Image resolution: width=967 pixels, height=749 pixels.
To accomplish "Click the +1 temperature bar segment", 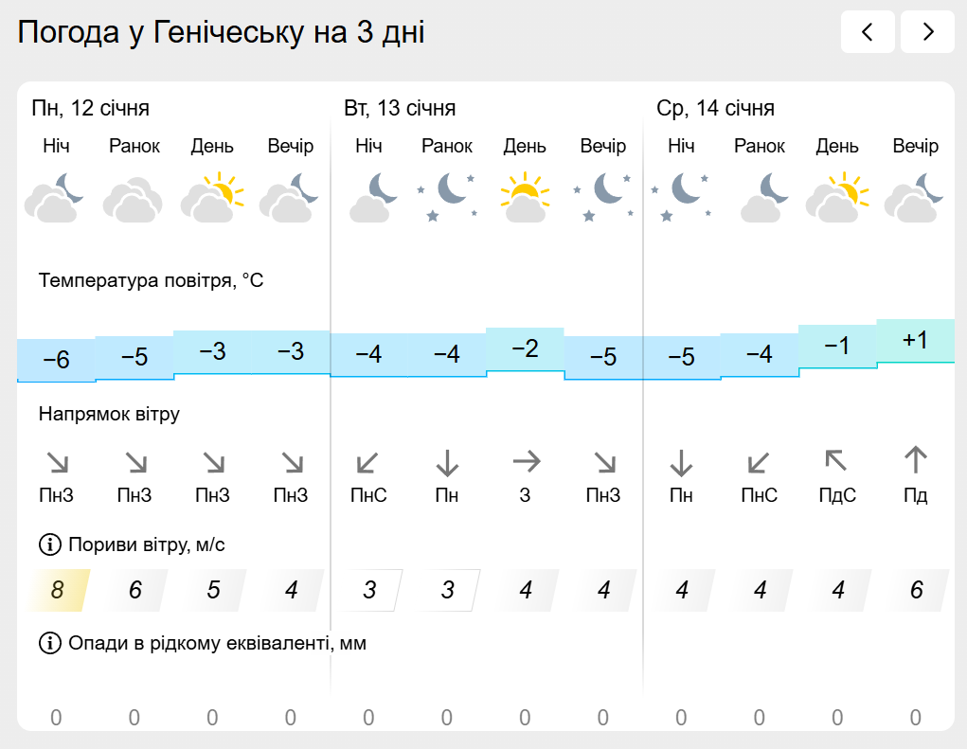I will pos(915,341).
